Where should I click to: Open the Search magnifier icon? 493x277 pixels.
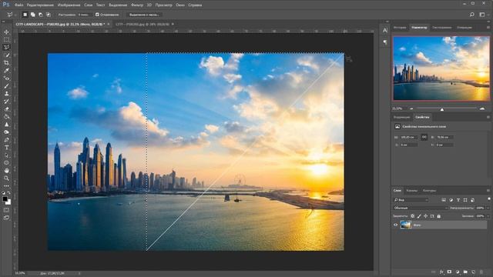(471, 15)
